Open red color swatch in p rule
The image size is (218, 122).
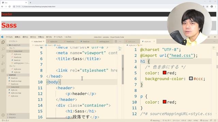pyautogui.click(x=165, y=102)
